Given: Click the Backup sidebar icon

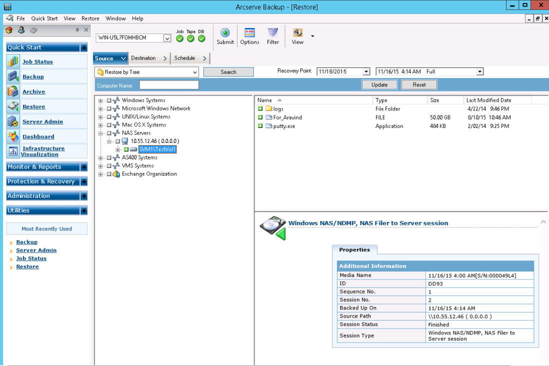Looking at the screenshot, I should (13, 76).
